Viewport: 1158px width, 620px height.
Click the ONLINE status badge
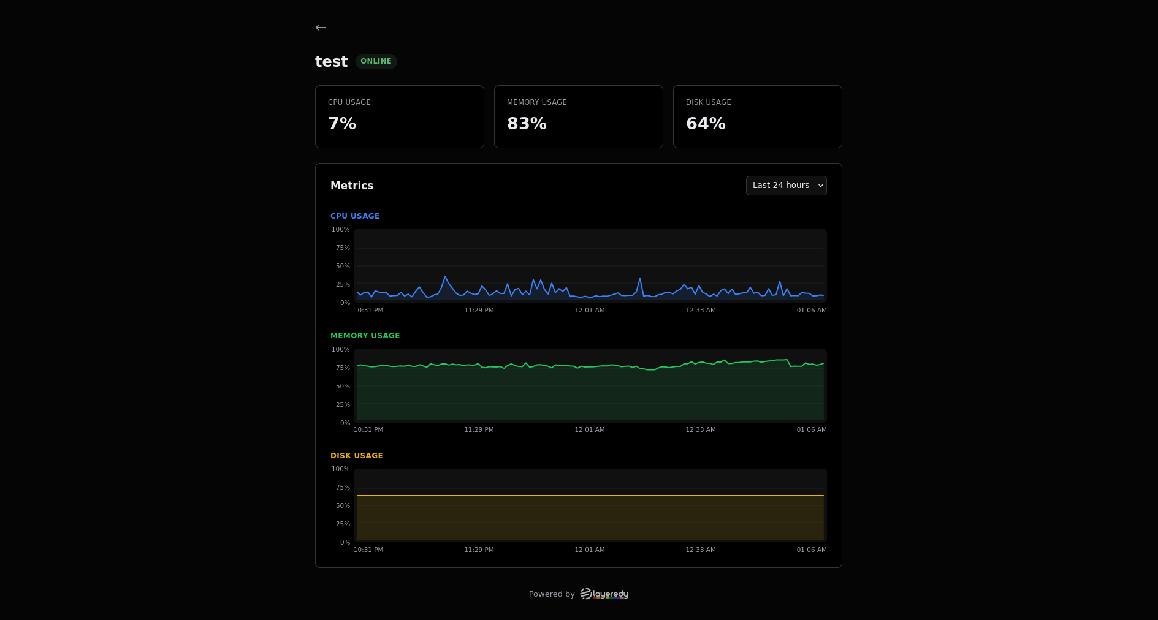pyautogui.click(x=376, y=61)
